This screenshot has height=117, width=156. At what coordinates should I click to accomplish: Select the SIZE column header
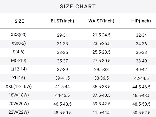pos(19,21)
